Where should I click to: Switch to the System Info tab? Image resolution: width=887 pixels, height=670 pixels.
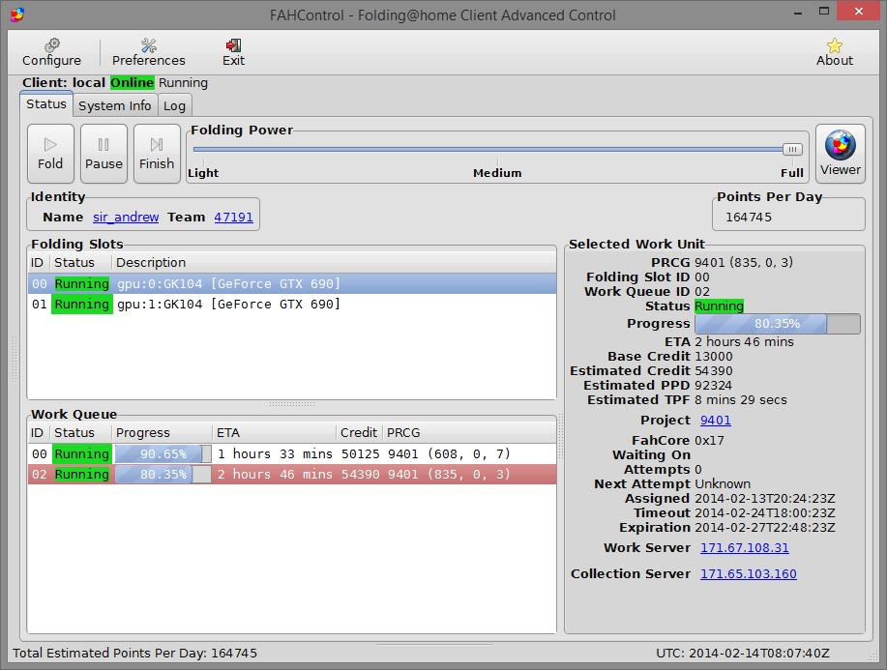(115, 105)
